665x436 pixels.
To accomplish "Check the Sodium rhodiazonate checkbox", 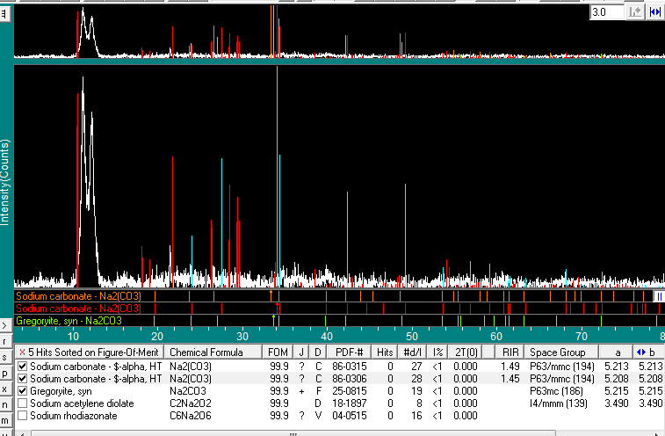I will (23, 415).
